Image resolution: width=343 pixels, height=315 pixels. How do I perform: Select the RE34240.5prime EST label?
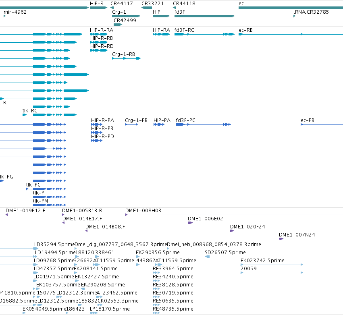(173, 277)
